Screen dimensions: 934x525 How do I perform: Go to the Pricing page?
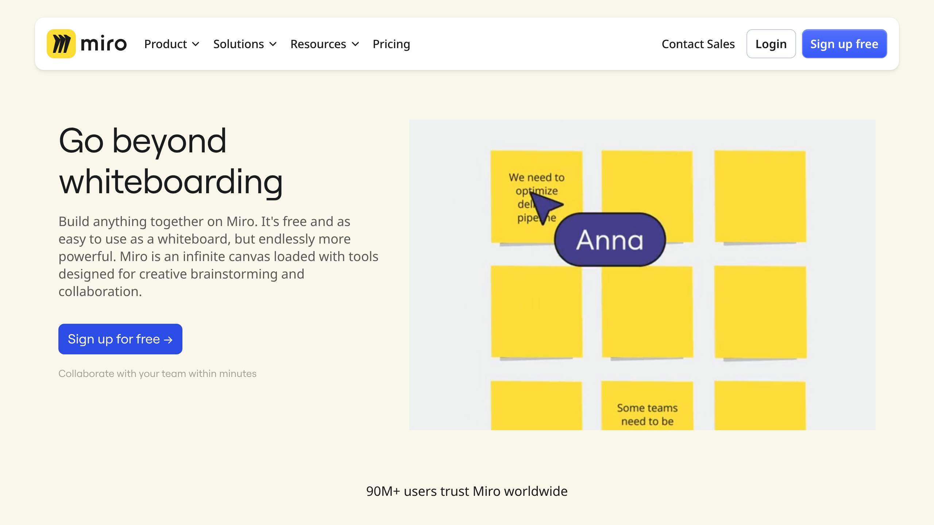[391, 44]
